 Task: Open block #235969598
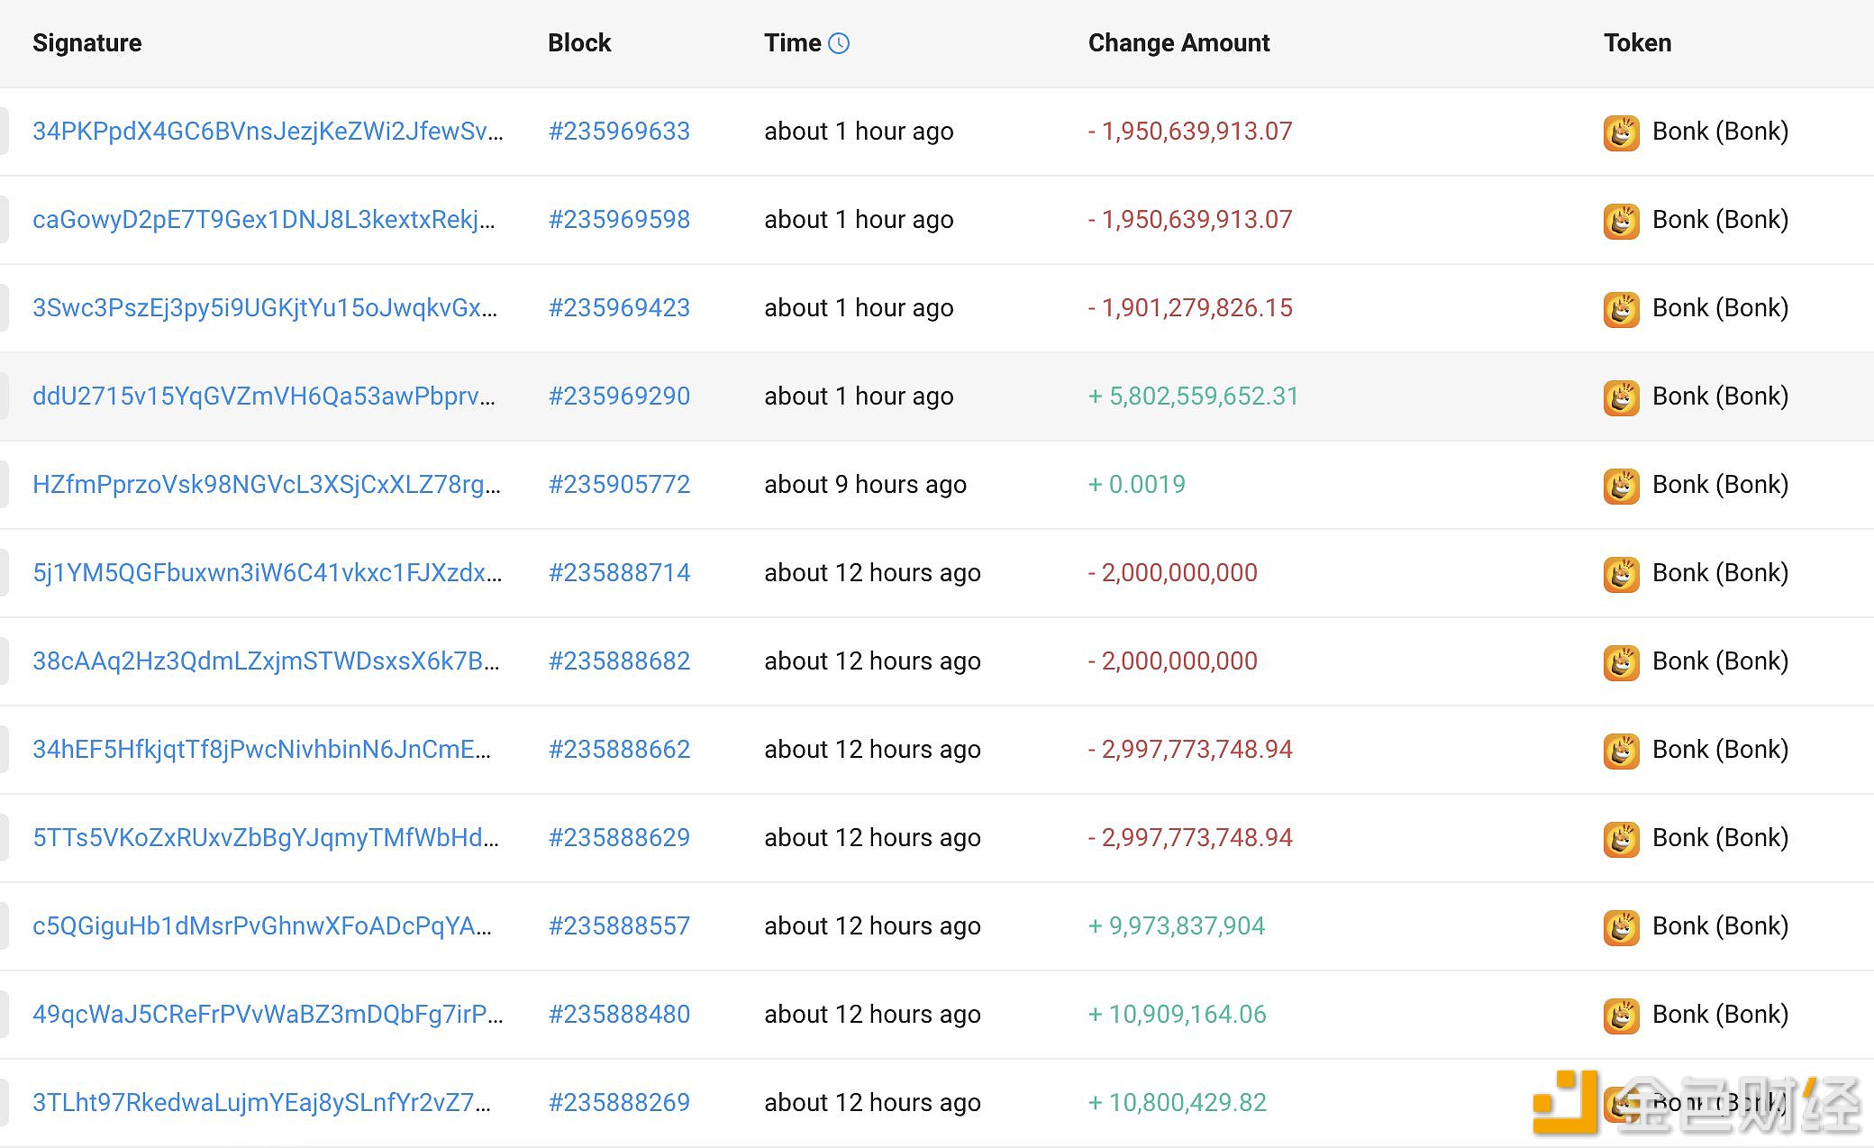[x=619, y=220]
